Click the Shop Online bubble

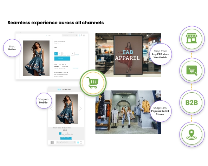coord(12,48)
